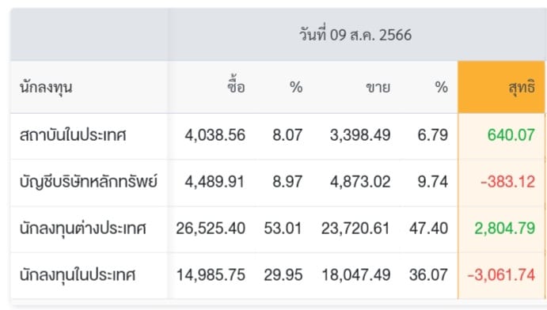Click the date header วันที่ 09 ส.ค. 2566
Viewport: 547px width, 310px height.
(x=355, y=35)
